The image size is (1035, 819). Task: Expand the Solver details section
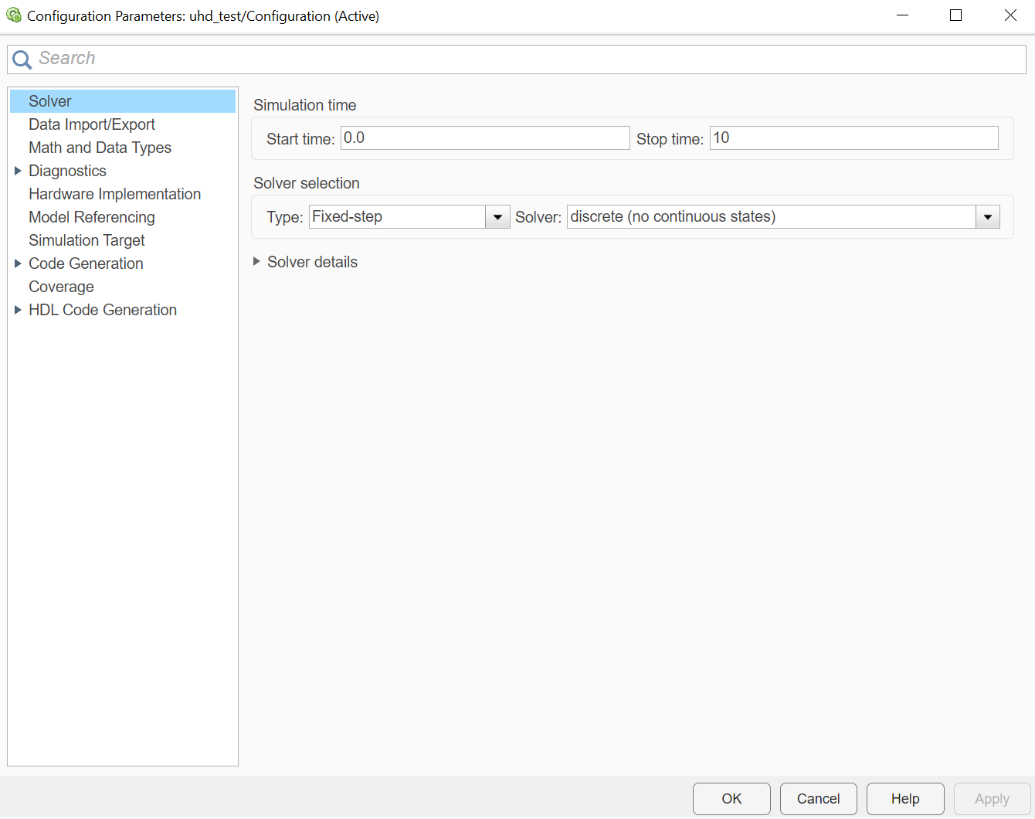tap(305, 262)
